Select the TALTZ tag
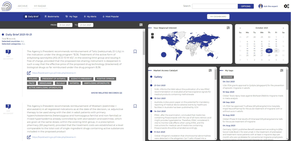Viewport: 291px width, 141px height. tap(32, 83)
